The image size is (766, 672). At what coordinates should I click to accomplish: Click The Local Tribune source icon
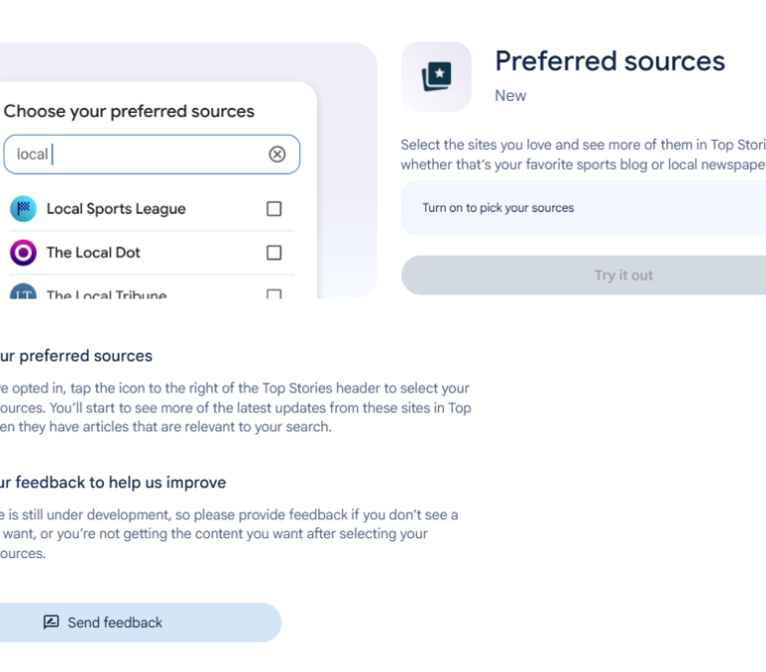(23, 294)
